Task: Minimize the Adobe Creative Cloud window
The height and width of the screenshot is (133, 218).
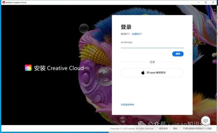Action: [x=199, y=2]
